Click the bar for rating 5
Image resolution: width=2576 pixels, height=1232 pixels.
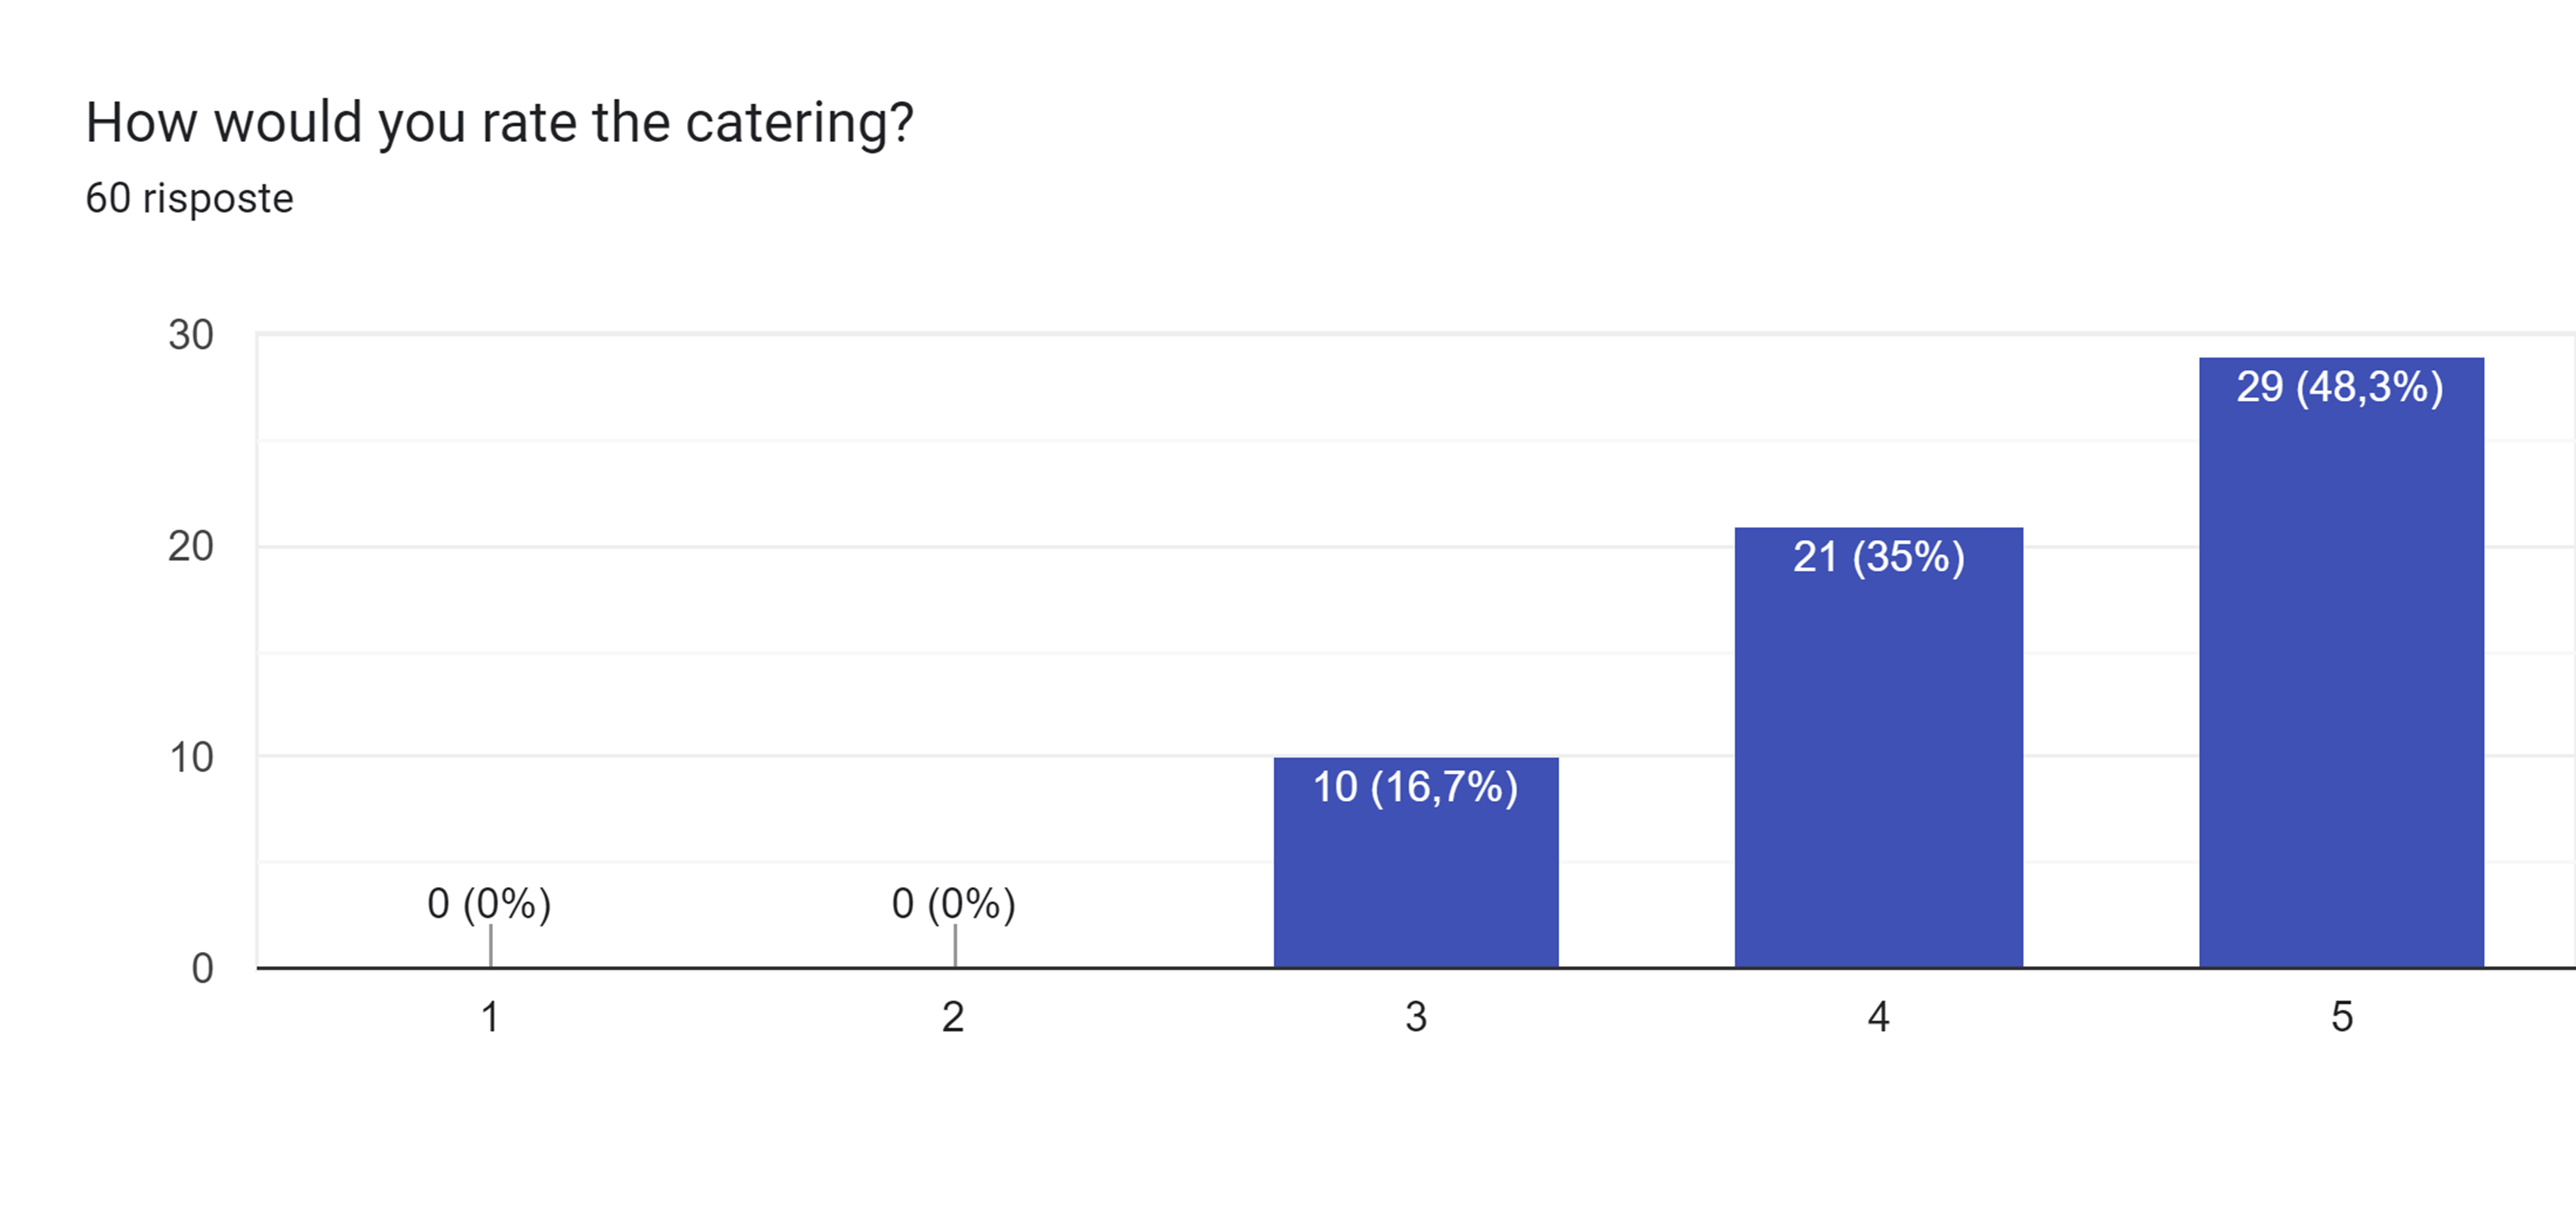tap(2341, 662)
